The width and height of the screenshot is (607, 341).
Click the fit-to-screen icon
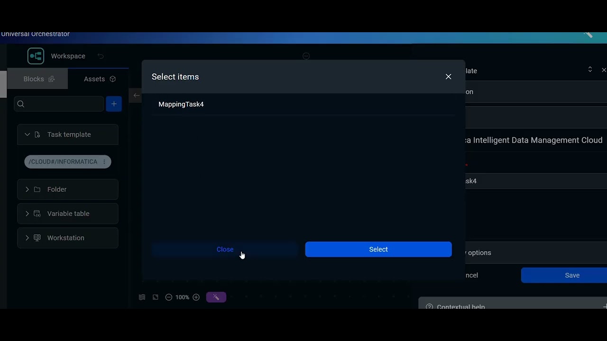155,297
